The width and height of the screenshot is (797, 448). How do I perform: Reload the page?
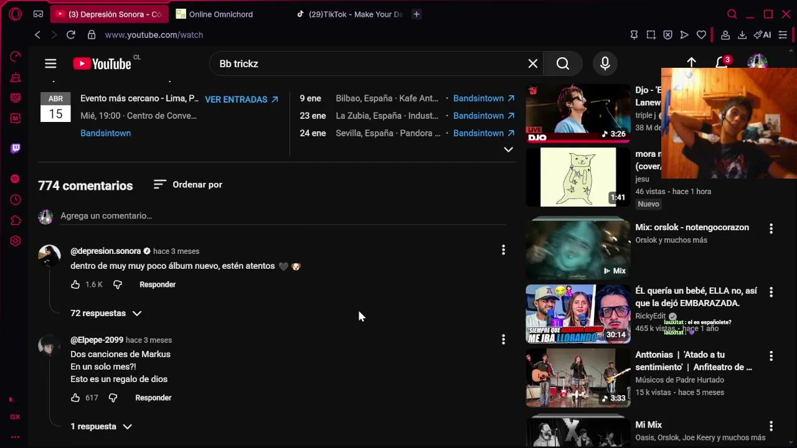pos(70,35)
